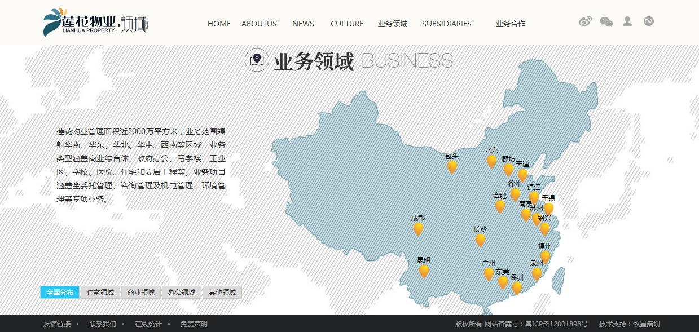Click the 昆明 pin on the map

[424, 269]
